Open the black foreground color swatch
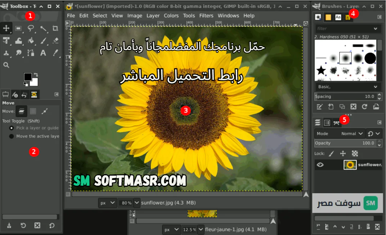This screenshot has height=235, width=386. (x=28, y=77)
